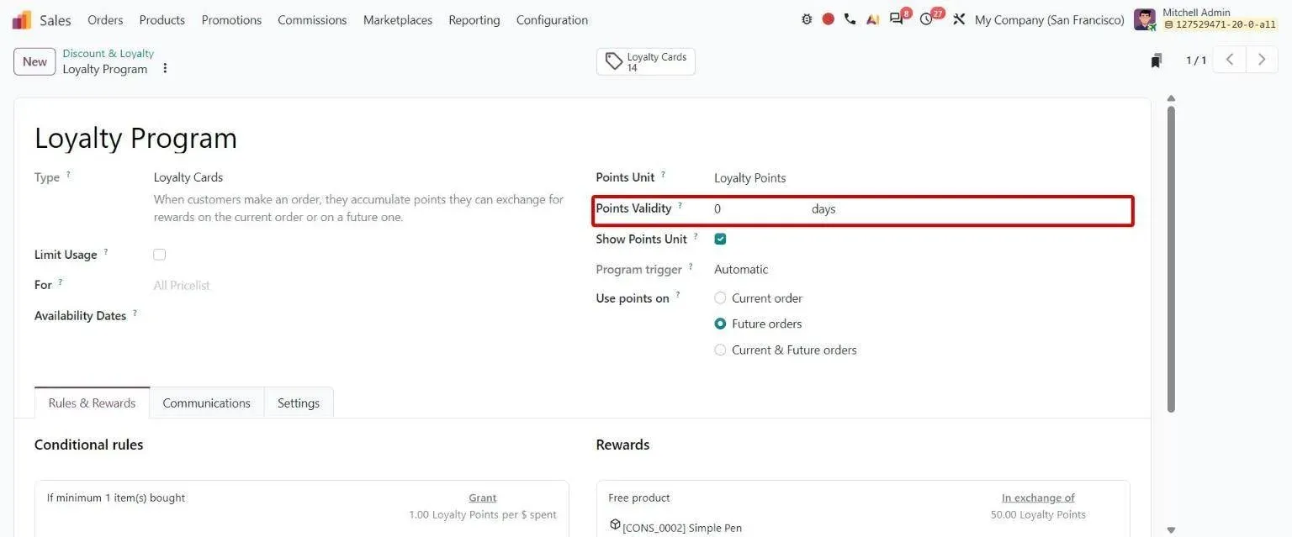Select Current order radio option
This screenshot has height=537, width=1292.
pos(720,298)
